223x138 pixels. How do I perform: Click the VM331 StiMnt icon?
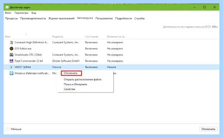[12, 67]
